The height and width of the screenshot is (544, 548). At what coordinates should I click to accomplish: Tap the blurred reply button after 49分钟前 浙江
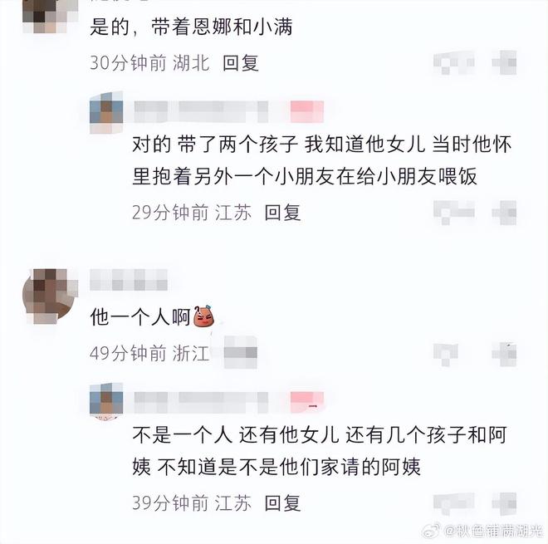[x=241, y=352]
